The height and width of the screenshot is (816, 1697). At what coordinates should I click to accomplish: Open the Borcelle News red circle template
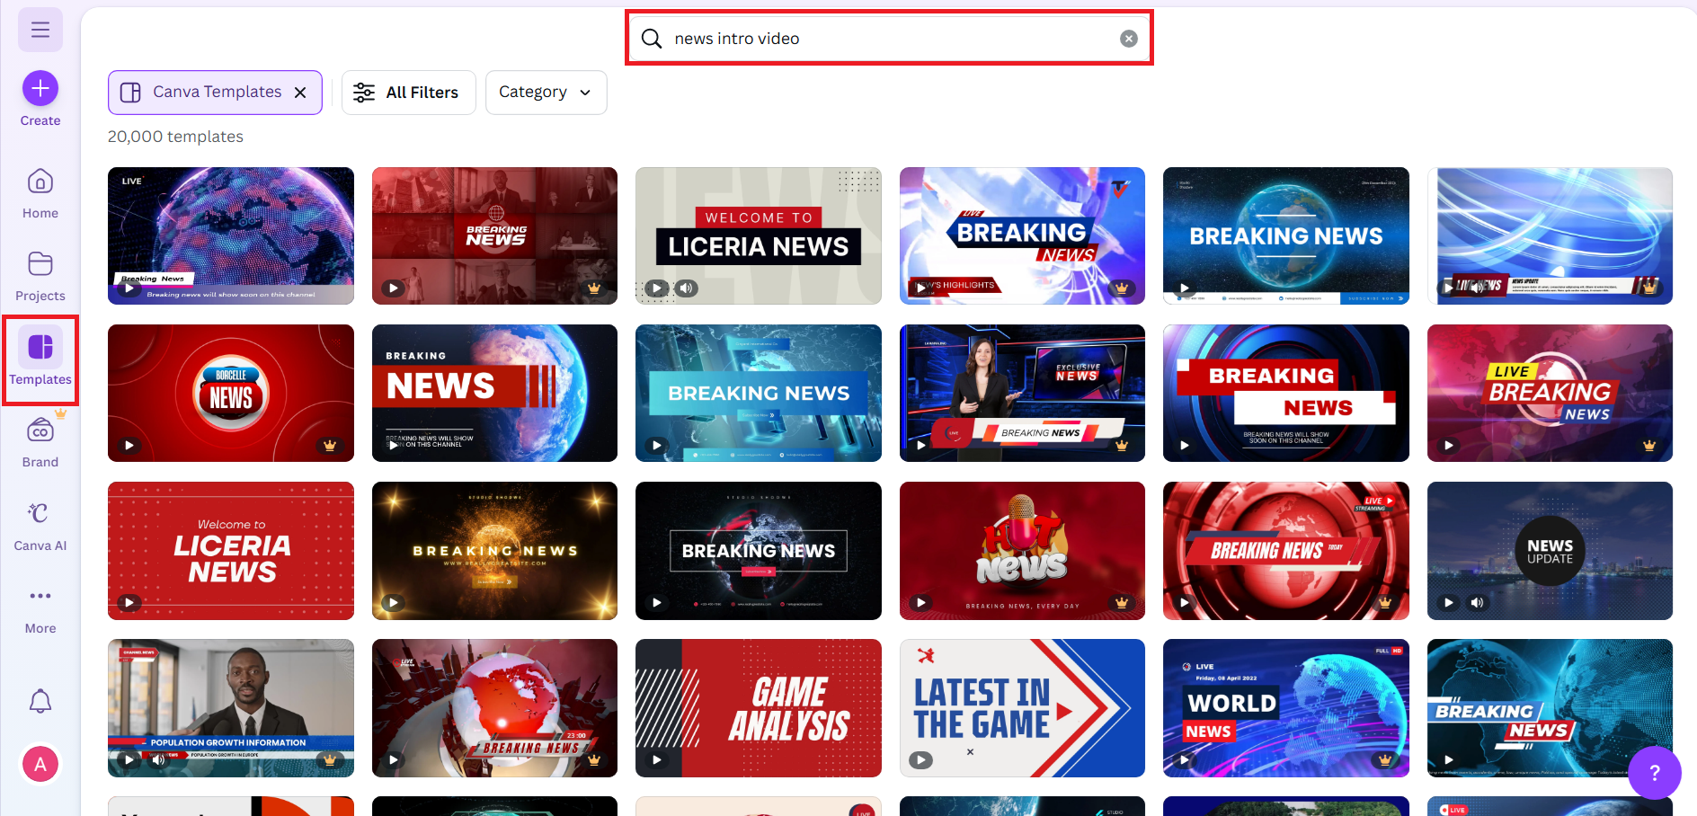click(x=231, y=393)
